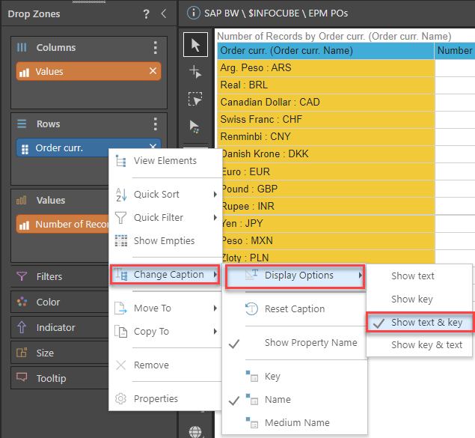Click the Drop Zones help question mark
Screen dimensions: 475x438
click(147, 13)
